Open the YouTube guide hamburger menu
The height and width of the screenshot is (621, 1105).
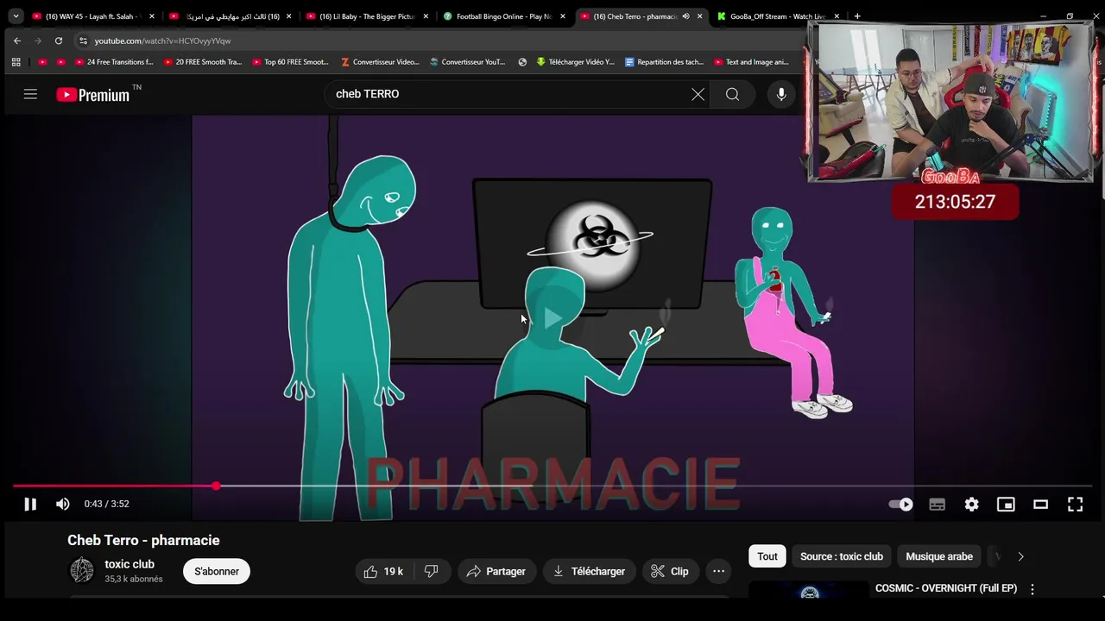30,94
